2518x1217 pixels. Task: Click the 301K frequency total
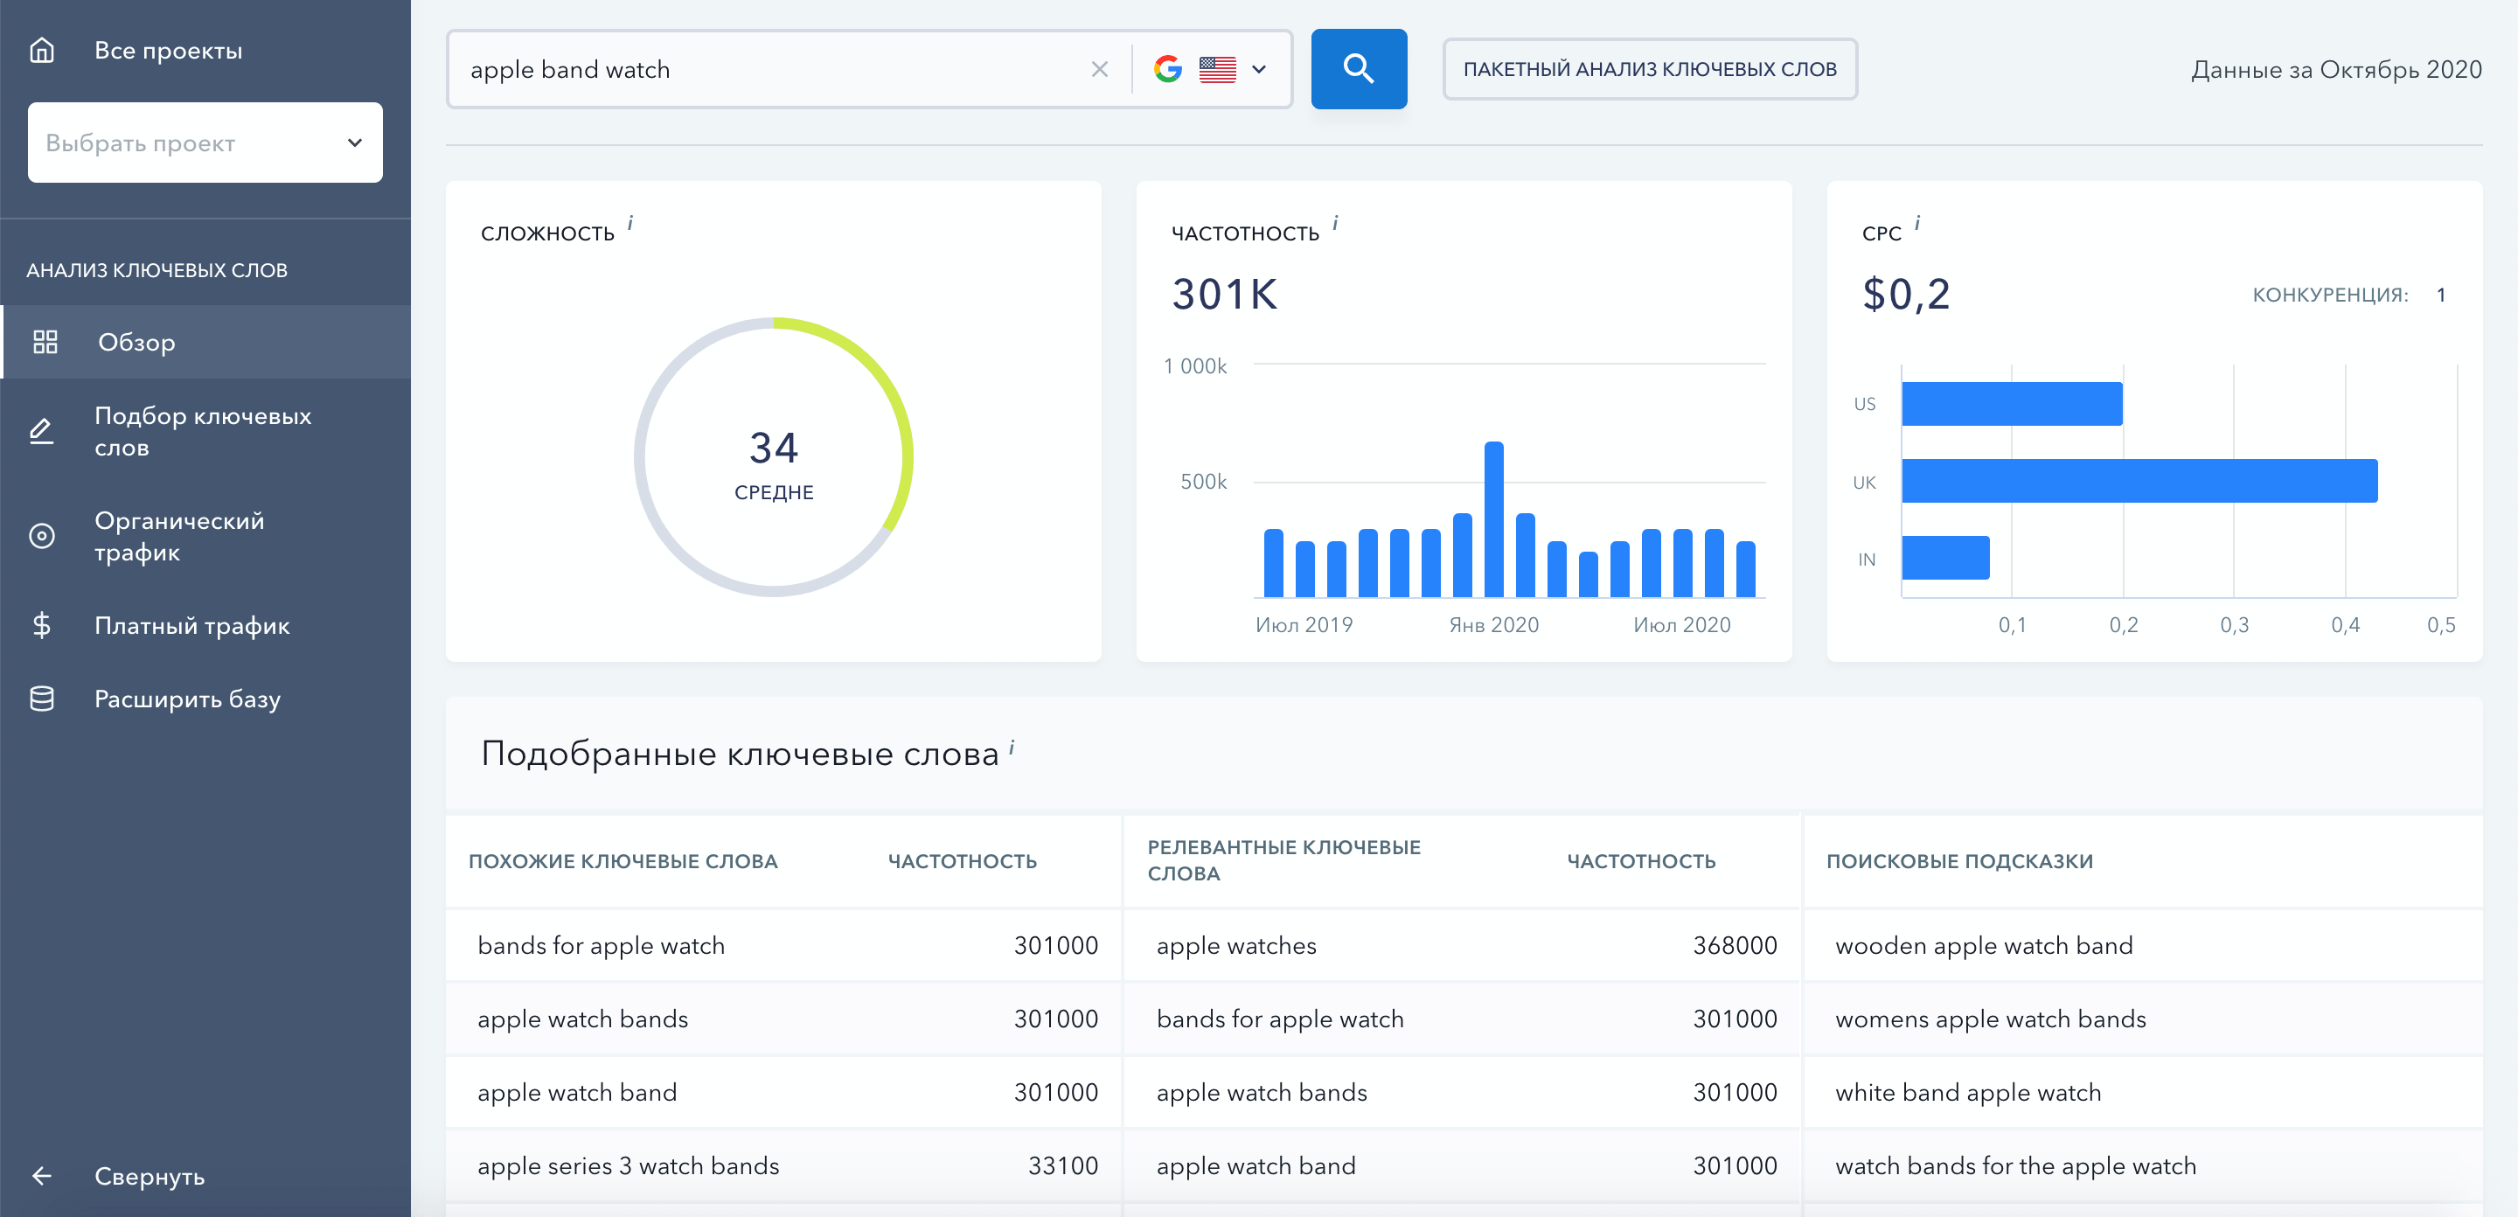(1225, 295)
